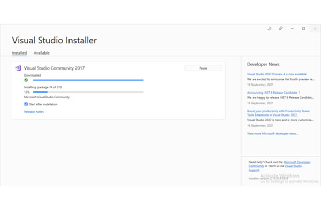Click the Downloaded progress bar
This screenshot has height=214, width=321.
[x=88, y=80]
